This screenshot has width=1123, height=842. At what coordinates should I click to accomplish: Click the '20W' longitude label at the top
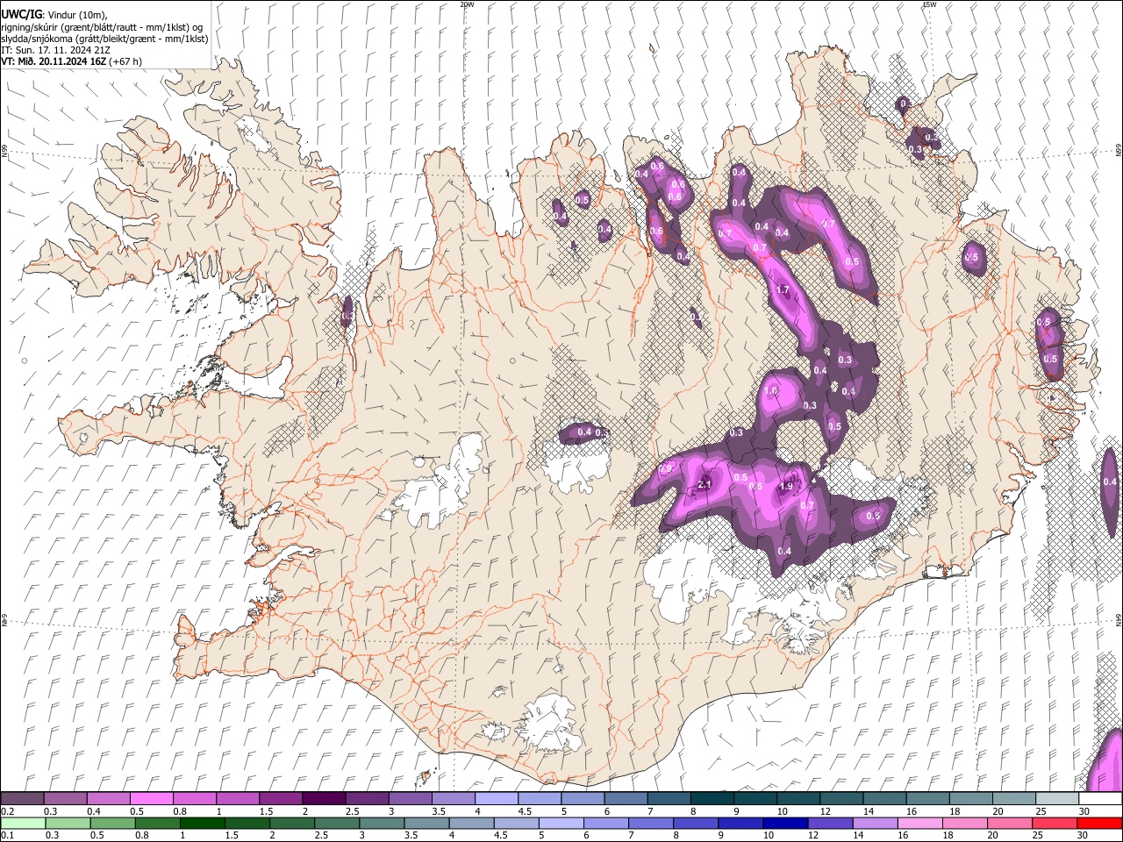pyautogui.click(x=467, y=4)
